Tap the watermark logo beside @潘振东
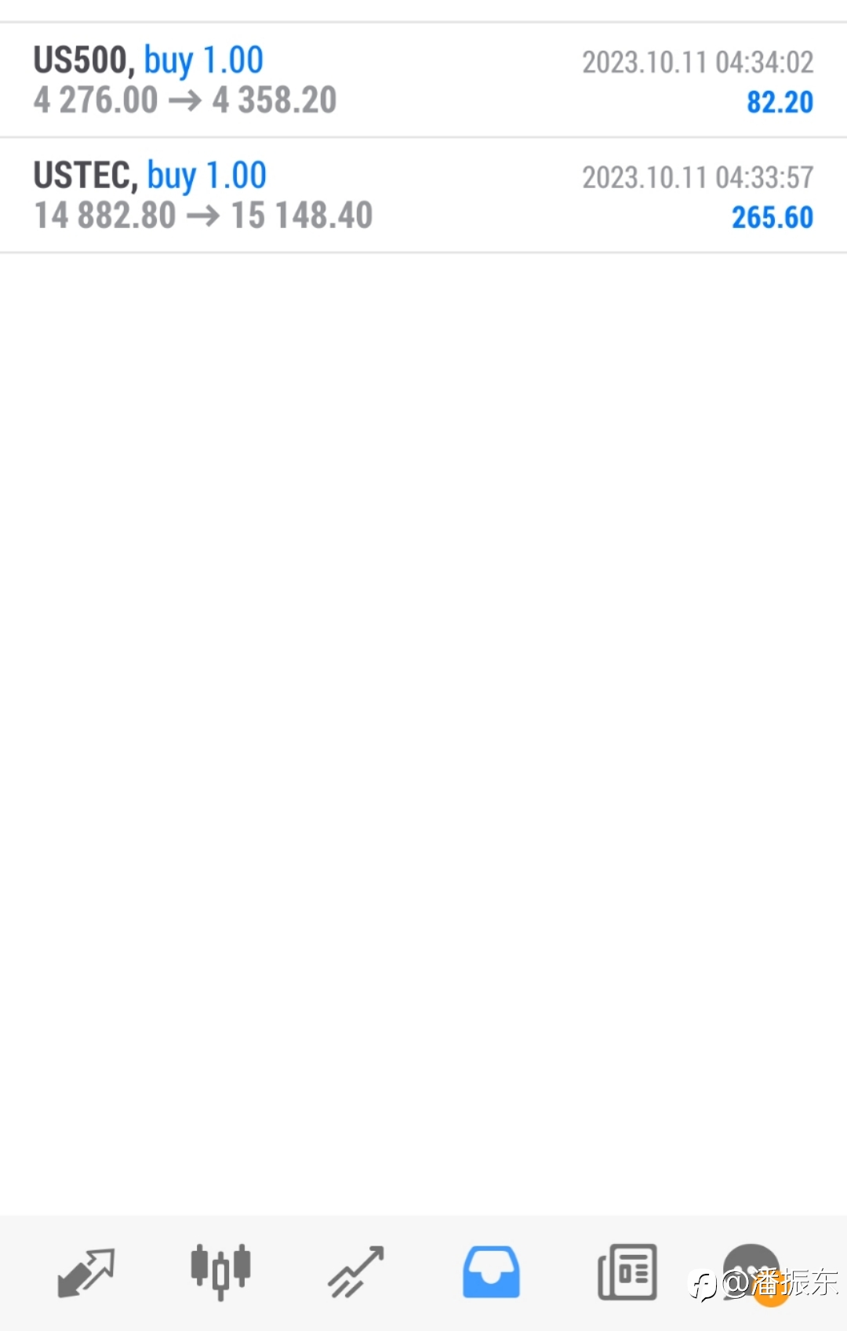Viewport: 847px width, 1331px height. (703, 1286)
